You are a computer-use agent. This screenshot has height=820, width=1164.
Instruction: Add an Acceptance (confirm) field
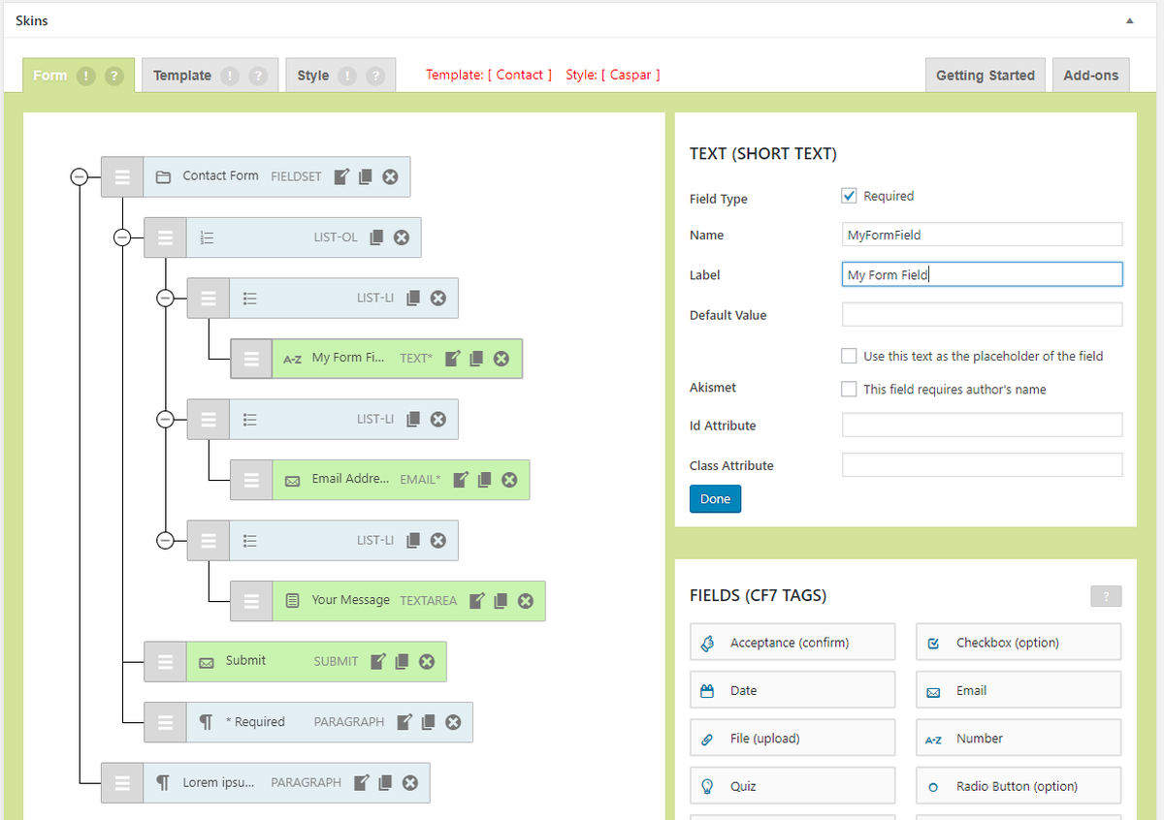point(792,643)
